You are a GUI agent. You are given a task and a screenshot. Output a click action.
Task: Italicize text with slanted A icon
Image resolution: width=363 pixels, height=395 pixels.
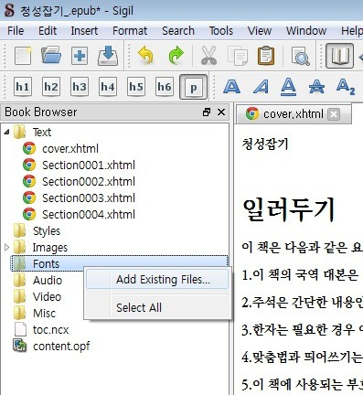pyautogui.click(x=261, y=87)
